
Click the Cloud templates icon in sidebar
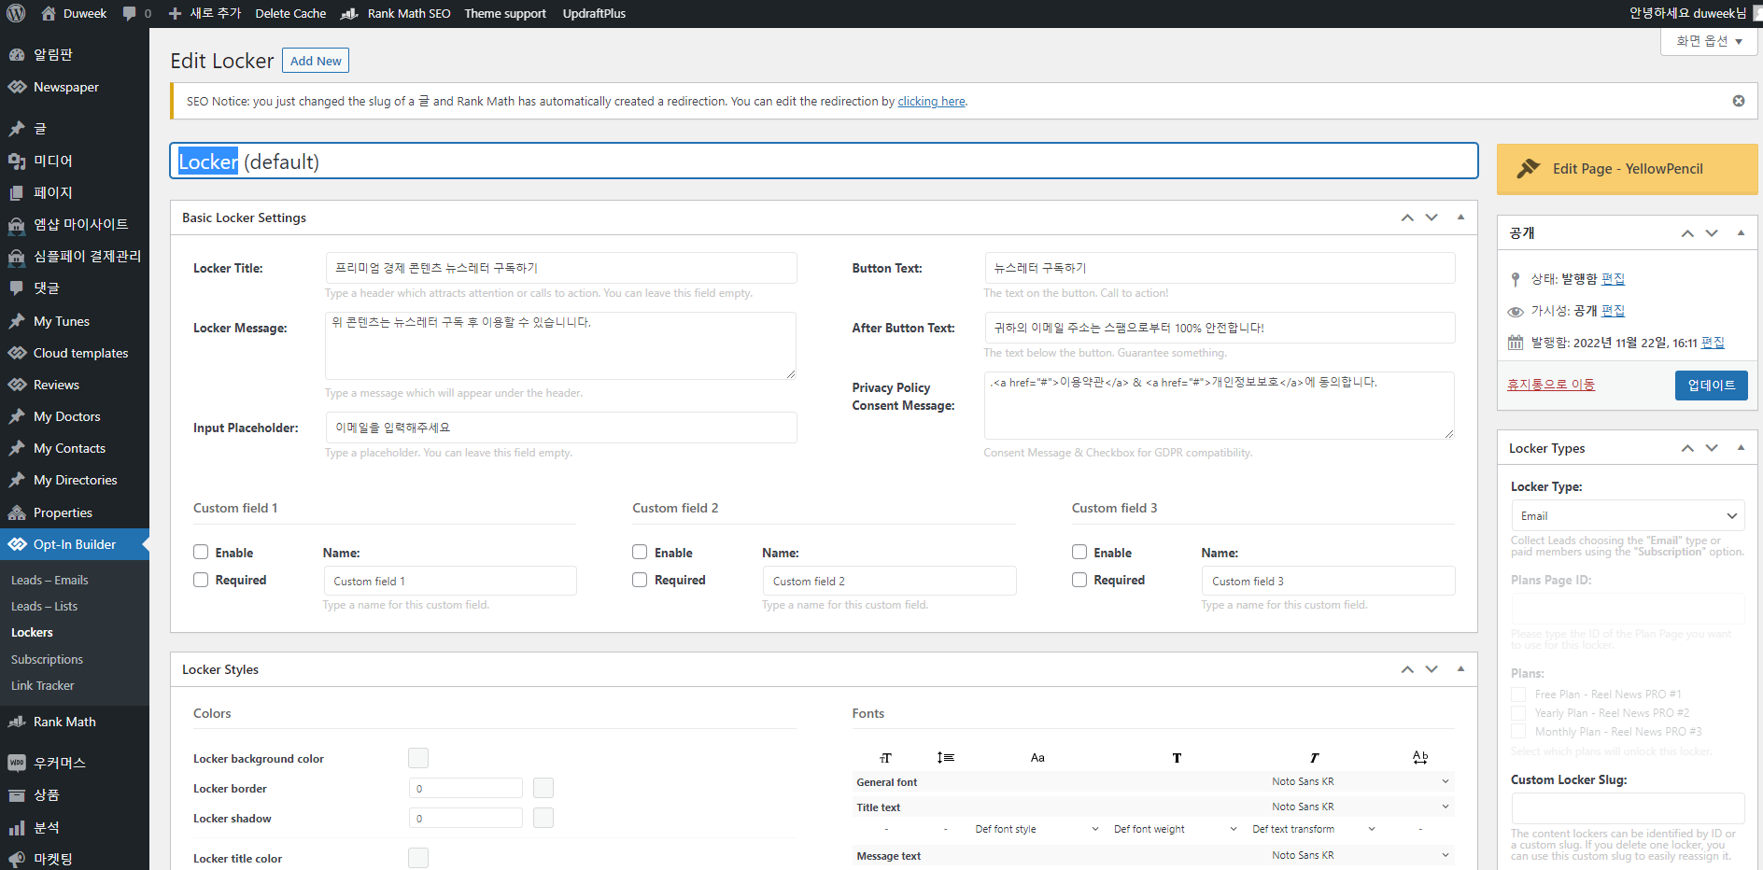17,353
